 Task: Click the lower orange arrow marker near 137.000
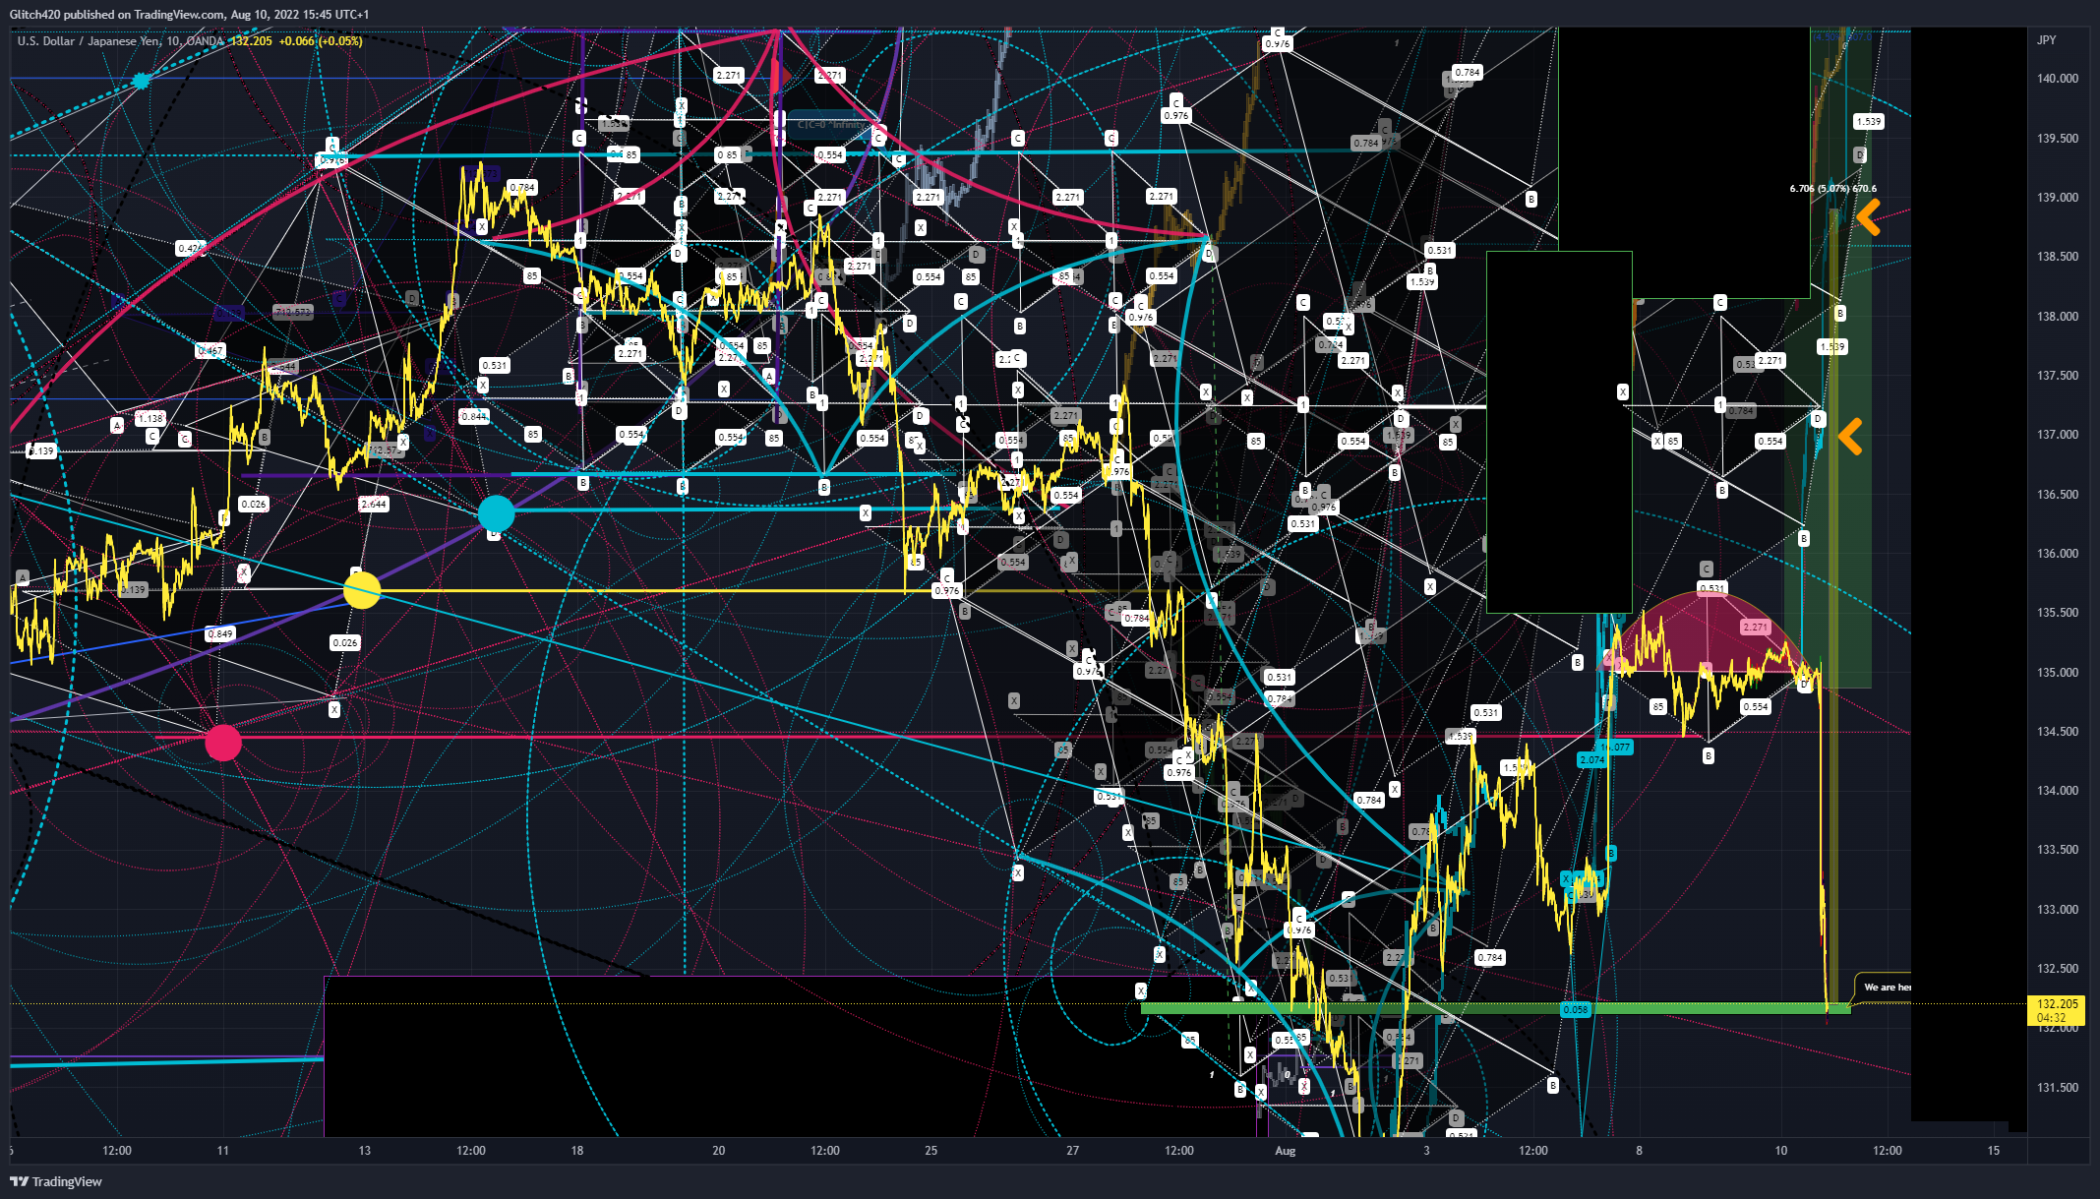1849,437
